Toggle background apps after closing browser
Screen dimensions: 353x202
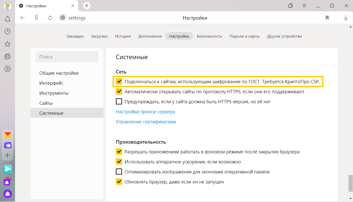click(119, 152)
